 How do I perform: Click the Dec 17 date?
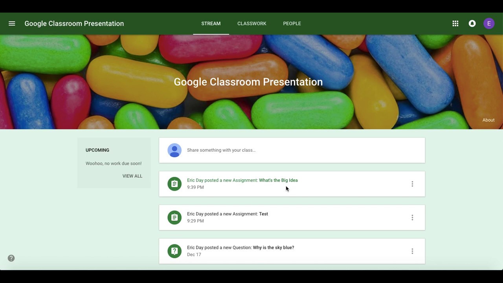pyautogui.click(x=194, y=255)
